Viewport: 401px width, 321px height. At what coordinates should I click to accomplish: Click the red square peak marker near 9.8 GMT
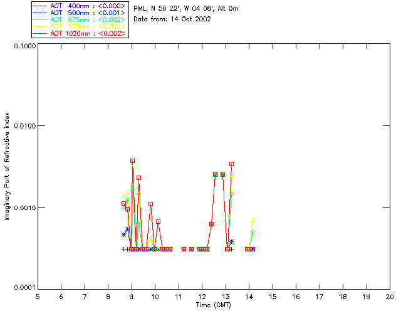pyautogui.click(x=150, y=204)
